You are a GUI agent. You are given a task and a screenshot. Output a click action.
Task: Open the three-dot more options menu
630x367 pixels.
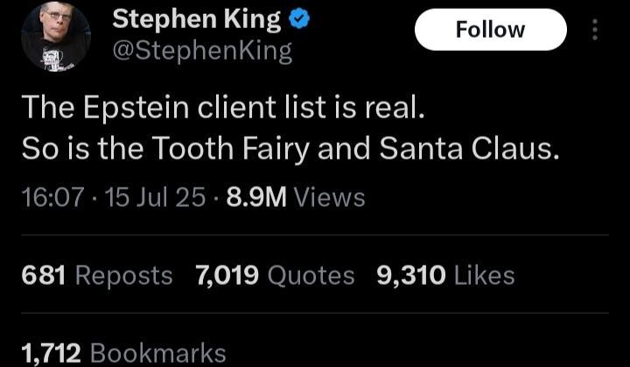pos(595,30)
